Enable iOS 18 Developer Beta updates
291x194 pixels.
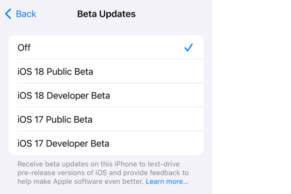point(64,96)
